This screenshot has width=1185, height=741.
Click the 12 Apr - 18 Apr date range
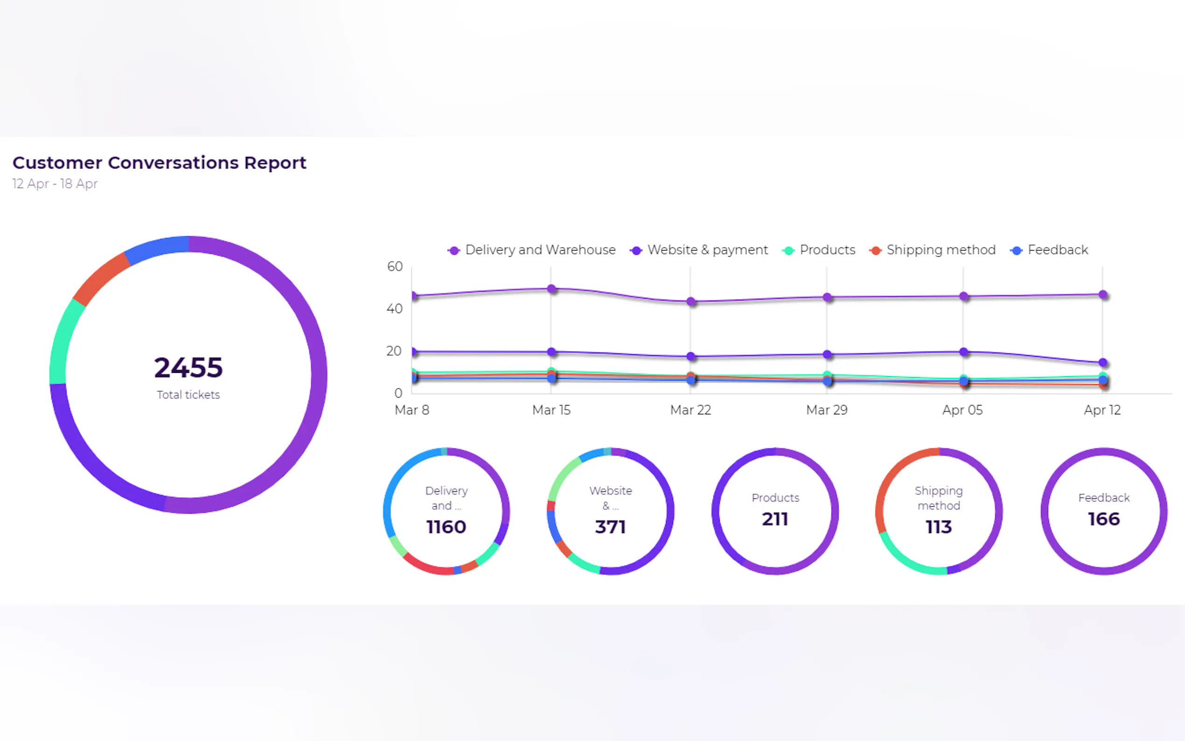[x=55, y=184]
